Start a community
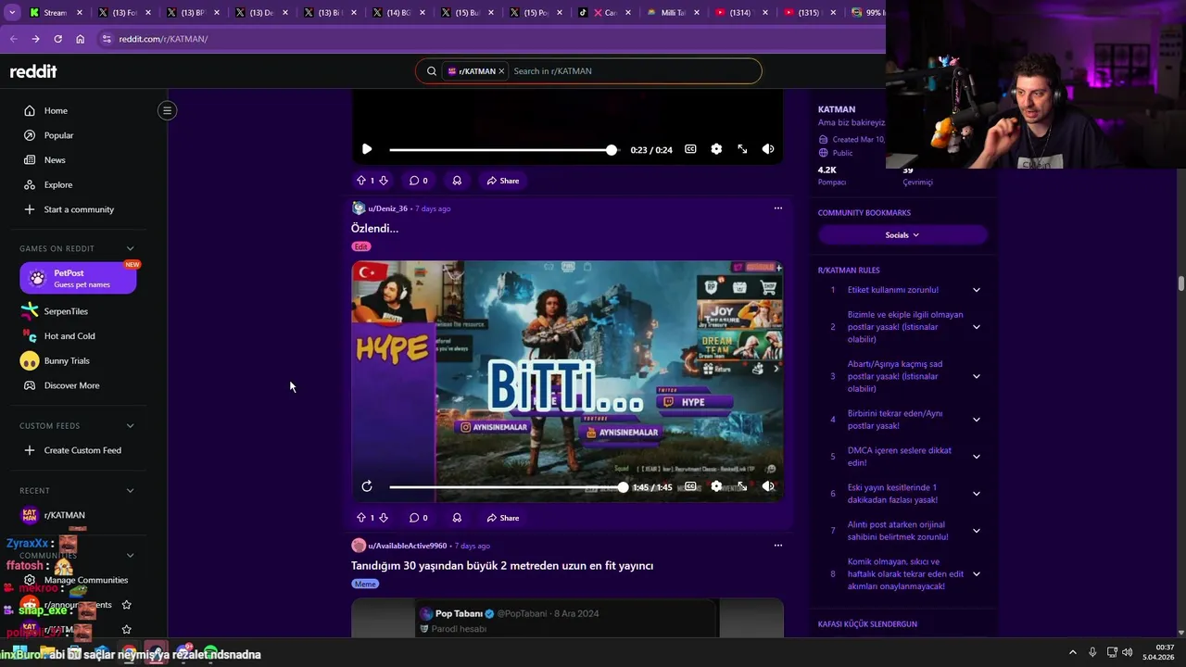This screenshot has height=667, width=1186. (79, 209)
